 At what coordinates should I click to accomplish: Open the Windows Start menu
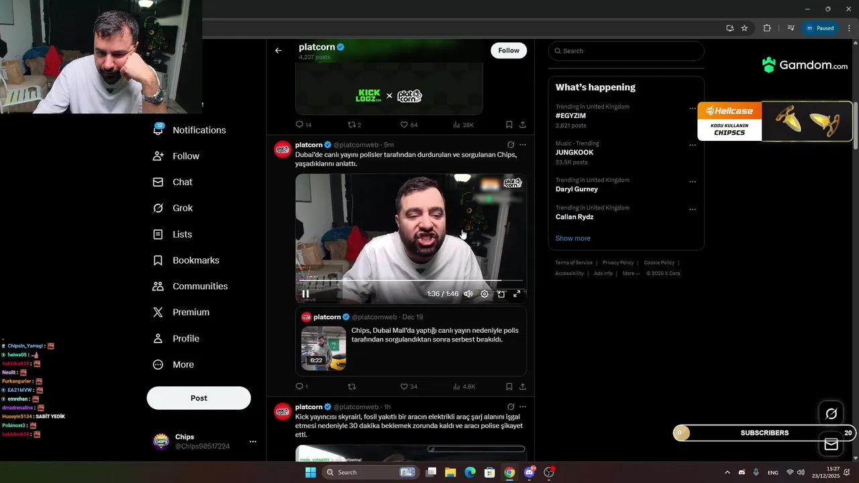pyautogui.click(x=310, y=472)
